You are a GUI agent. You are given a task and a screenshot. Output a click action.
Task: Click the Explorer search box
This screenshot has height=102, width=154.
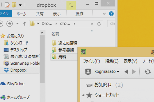[111, 24]
